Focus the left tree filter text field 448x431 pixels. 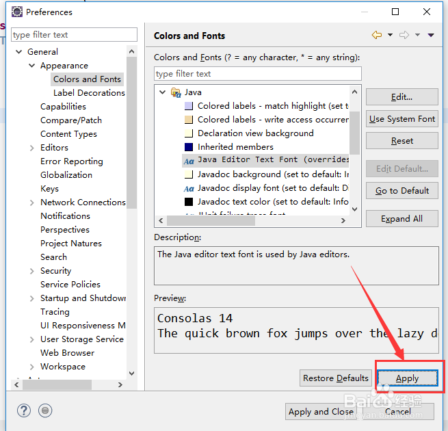[74, 35]
